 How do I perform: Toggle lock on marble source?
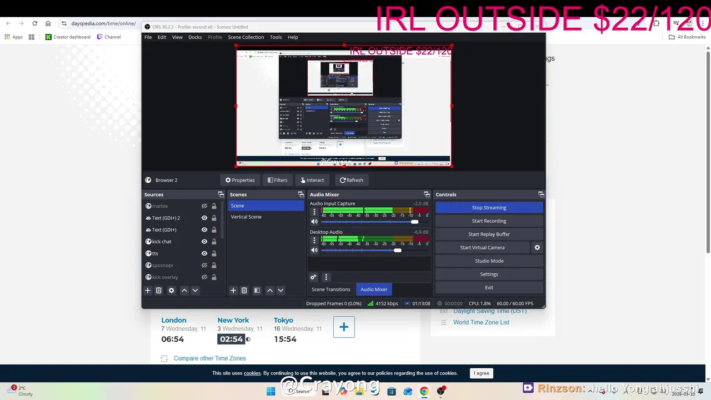pos(214,206)
